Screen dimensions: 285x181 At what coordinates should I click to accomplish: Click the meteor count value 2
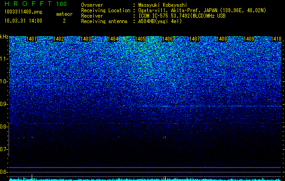pos(64,21)
